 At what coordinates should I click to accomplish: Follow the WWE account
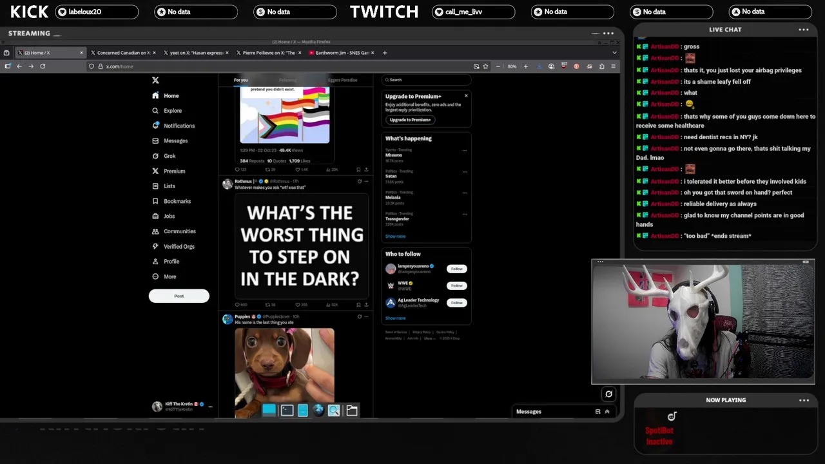[456, 285]
